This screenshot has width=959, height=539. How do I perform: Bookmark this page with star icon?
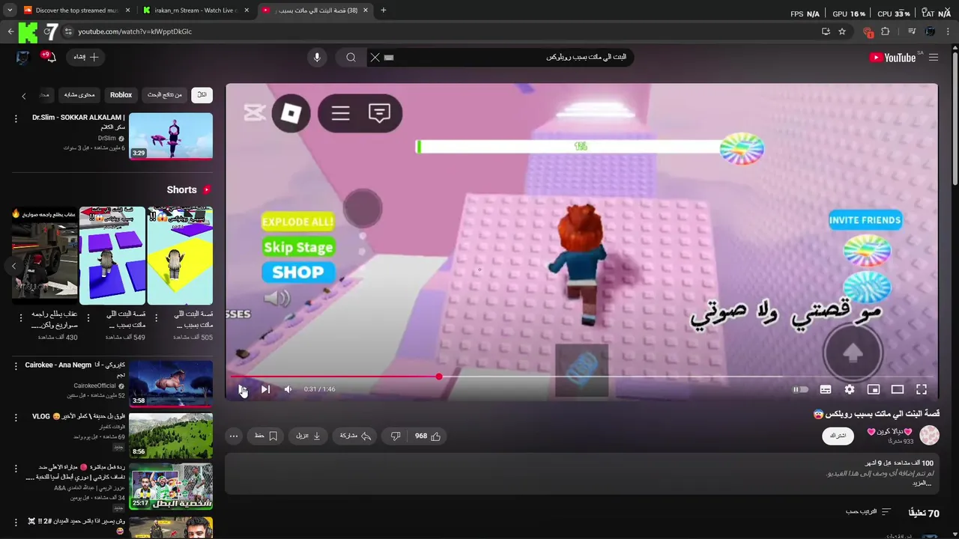click(842, 31)
